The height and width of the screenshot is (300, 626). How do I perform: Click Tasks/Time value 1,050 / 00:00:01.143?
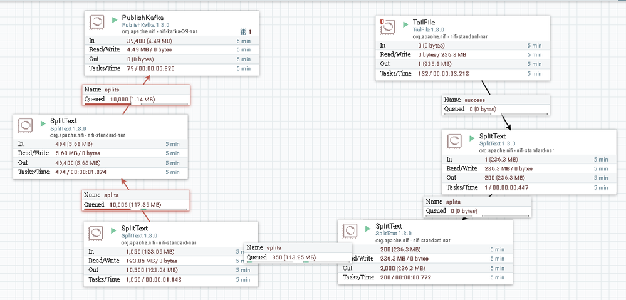(x=154, y=280)
